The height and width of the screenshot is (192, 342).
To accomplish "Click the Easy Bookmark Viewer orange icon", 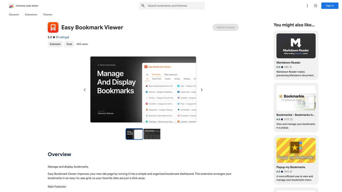I will pos(53,28).
